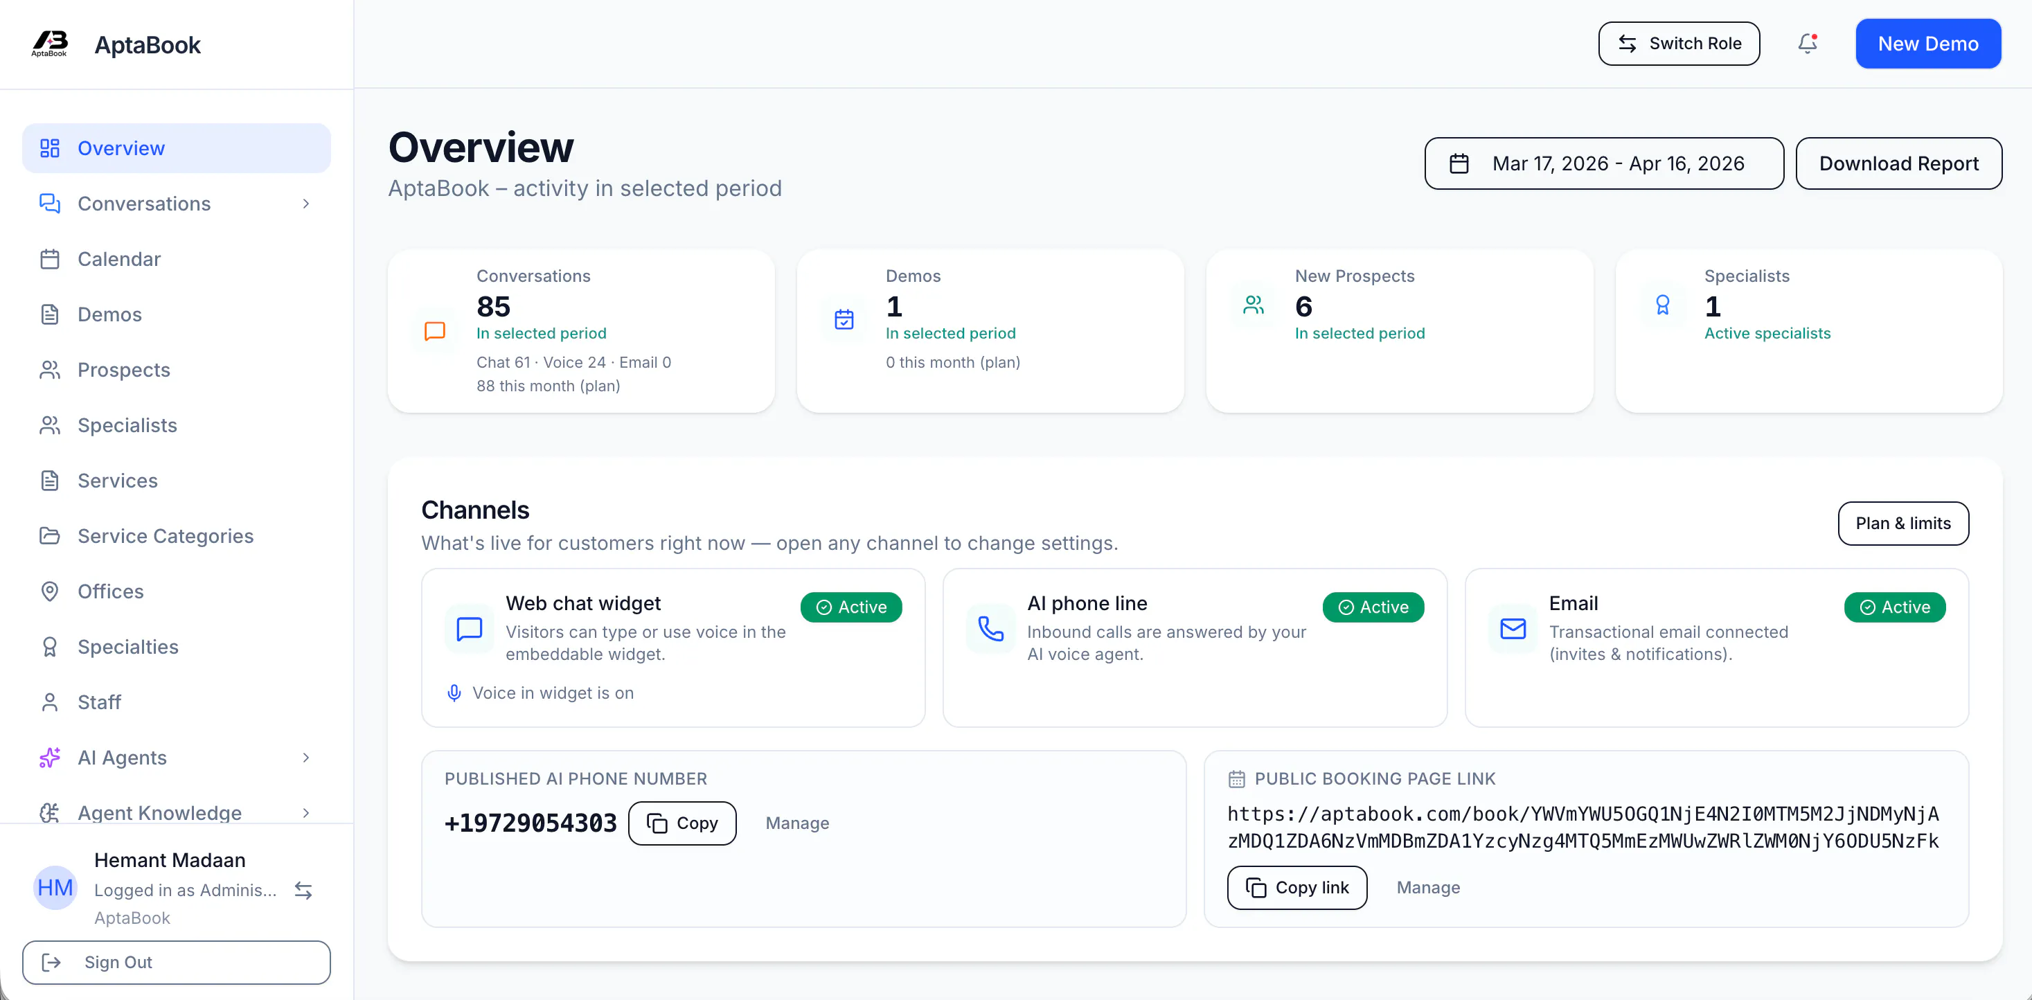Click the microphone icon beside Voice in widget
Screen dimensions: 2032x1000
(454, 693)
